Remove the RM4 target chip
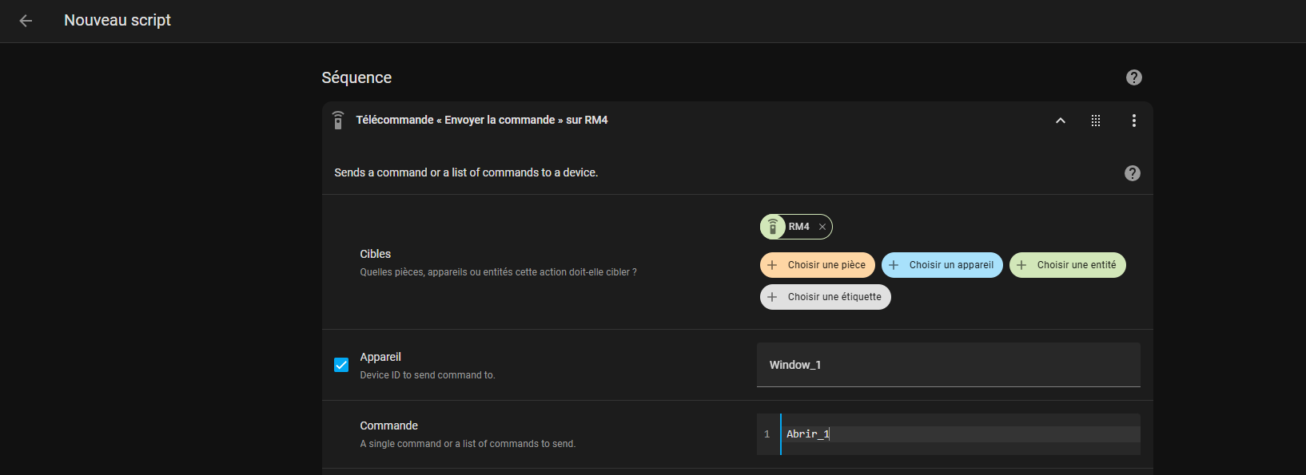This screenshot has width=1306, height=475. [822, 227]
